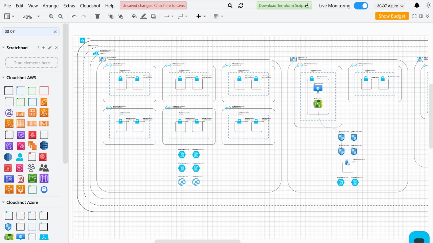Pick the green AWS S3 bucket shape
Viewport: 433px width, 243px height.
(x=32, y=178)
